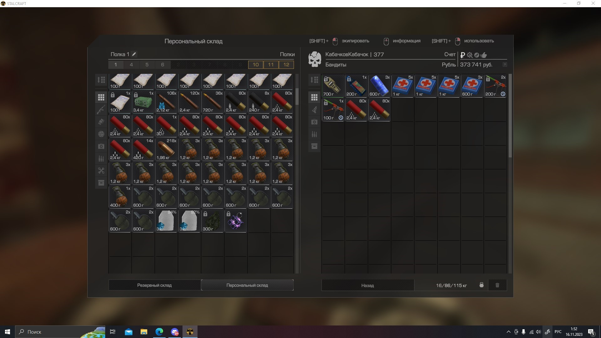Select the 3x medkit weighing 600 г
This screenshot has height=338, width=601.
click(472, 86)
